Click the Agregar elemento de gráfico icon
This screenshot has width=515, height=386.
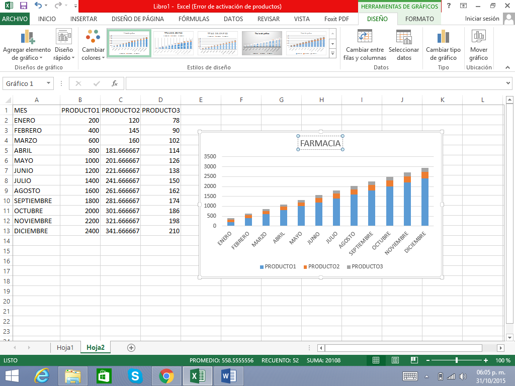(27, 37)
